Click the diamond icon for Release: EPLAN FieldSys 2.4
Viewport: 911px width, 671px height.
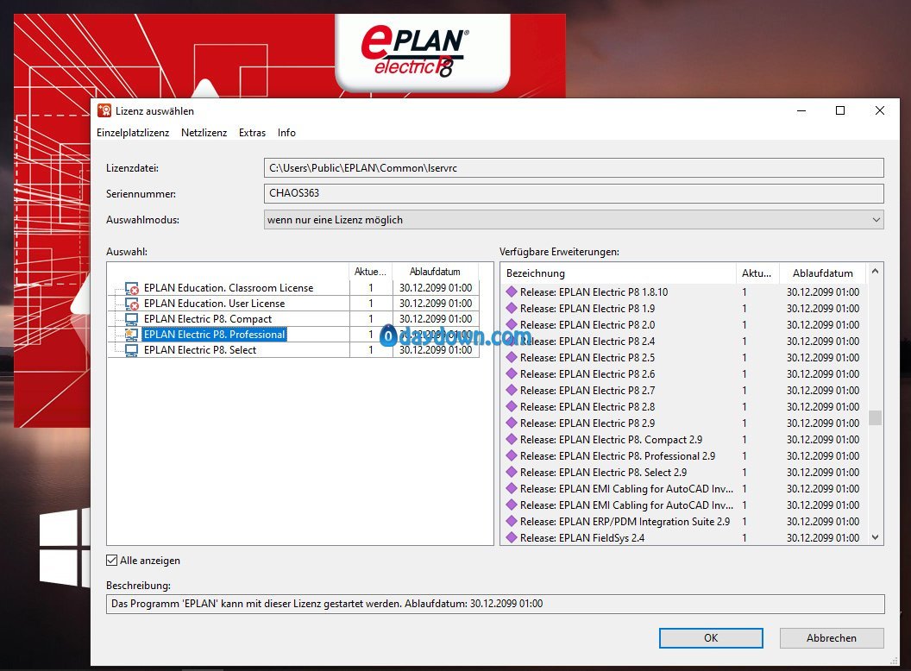point(512,537)
